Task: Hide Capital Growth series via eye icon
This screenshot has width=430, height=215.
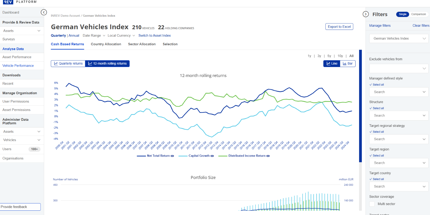Action: (x=212, y=156)
